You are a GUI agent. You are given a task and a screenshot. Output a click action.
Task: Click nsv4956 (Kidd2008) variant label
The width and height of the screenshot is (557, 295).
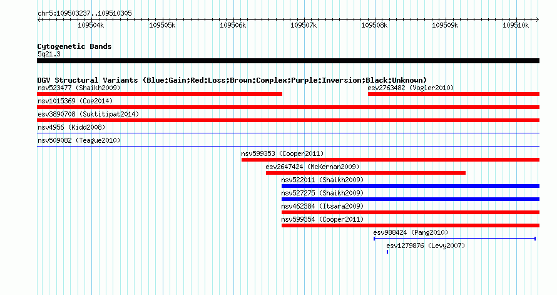tap(71, 127)
